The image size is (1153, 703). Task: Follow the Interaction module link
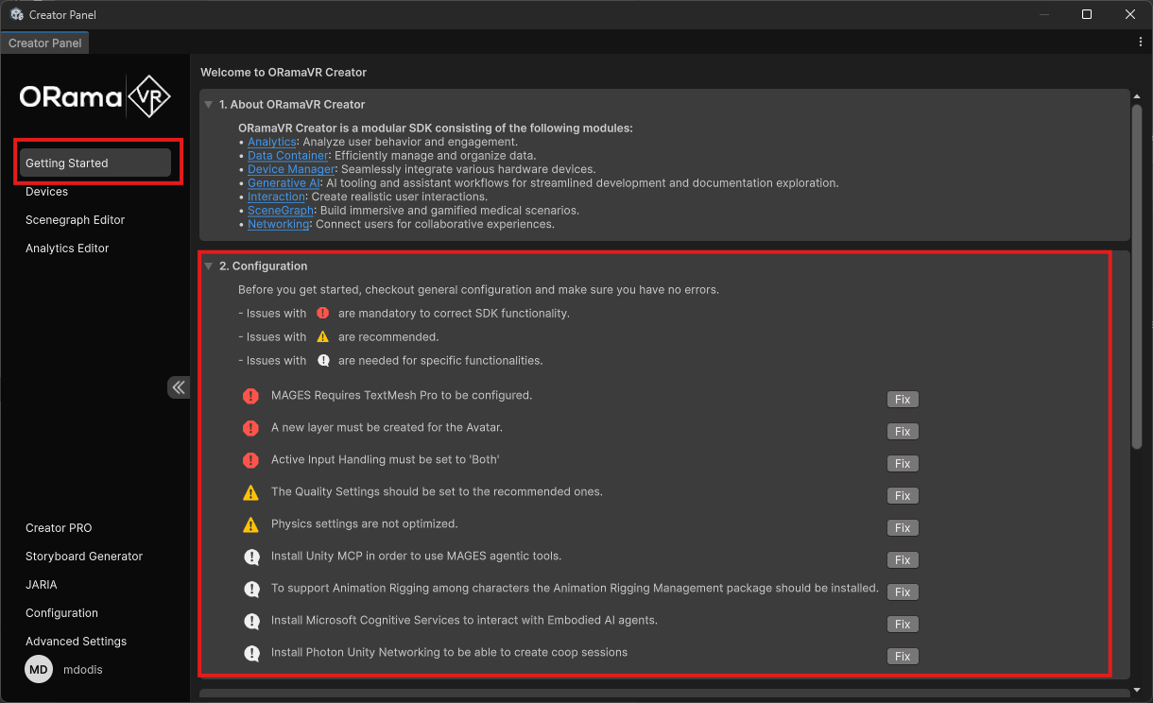(275, 197)
